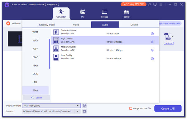Select the Video format tab
This screenshot has width=187, height=119.
76,25
